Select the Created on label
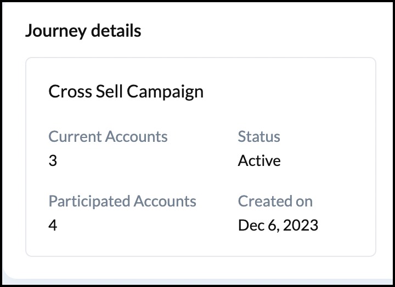 tap(275, 201)
